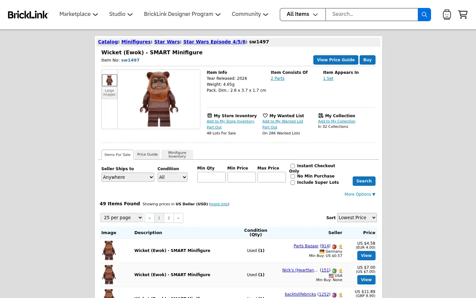Viewport: 476px width, 298px height.
Task: Click View for the US $4.58 listing
Action: pyautogui.click(x=366, y=256)
